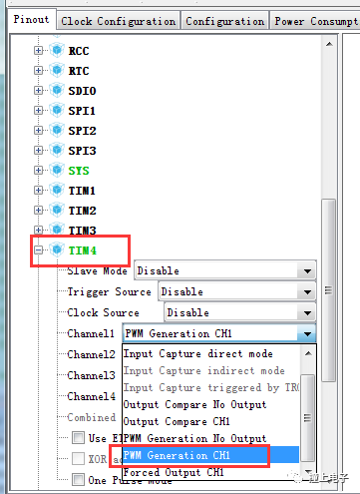Choose Output Compare No Output option
Screen dimensions: 360x494
211,404
